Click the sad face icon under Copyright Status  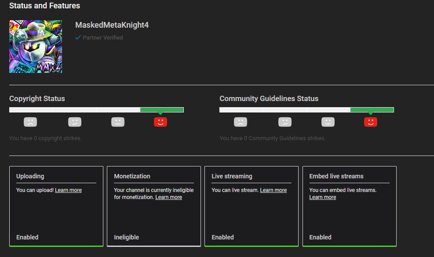(x=30, y=122)
